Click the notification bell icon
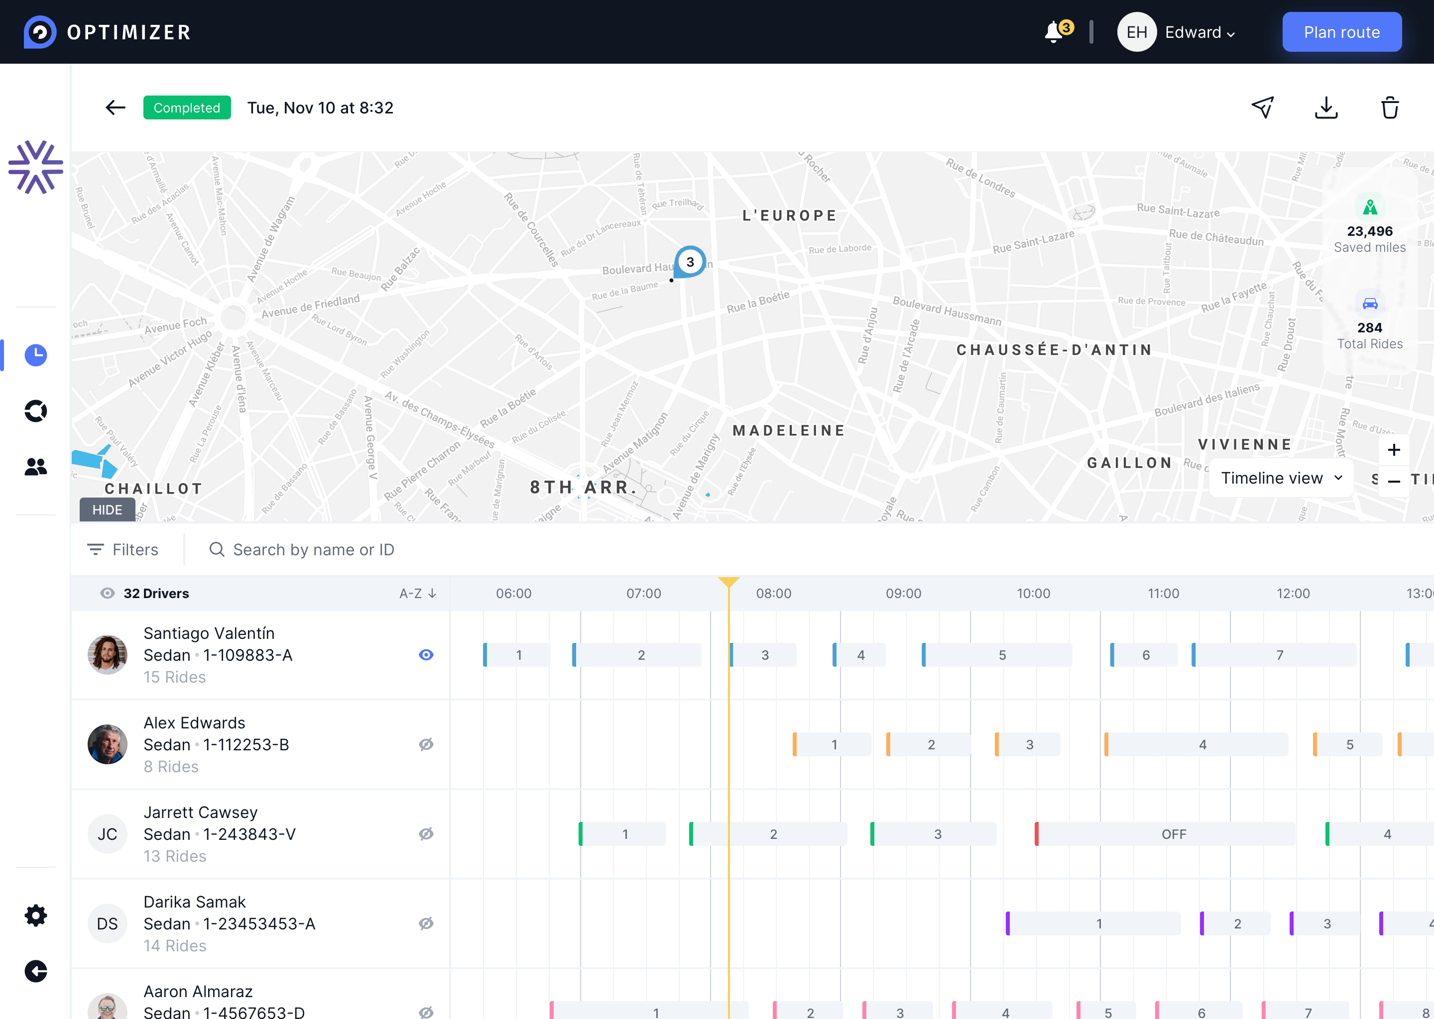Screen dimensions: 1434x1019 pos(1054,32)
